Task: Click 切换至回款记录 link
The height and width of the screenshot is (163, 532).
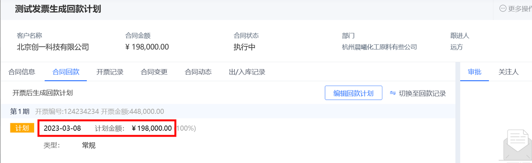Action: pyautogui.click(x=422, y=93)
